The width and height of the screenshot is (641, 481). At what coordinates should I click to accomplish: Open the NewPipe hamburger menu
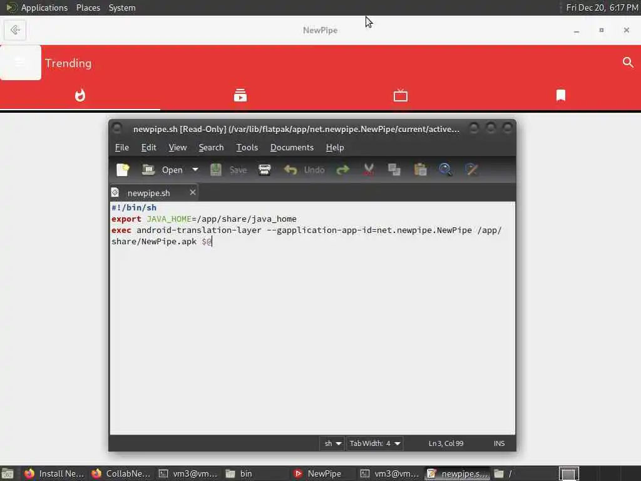click(x=21, y=63)
